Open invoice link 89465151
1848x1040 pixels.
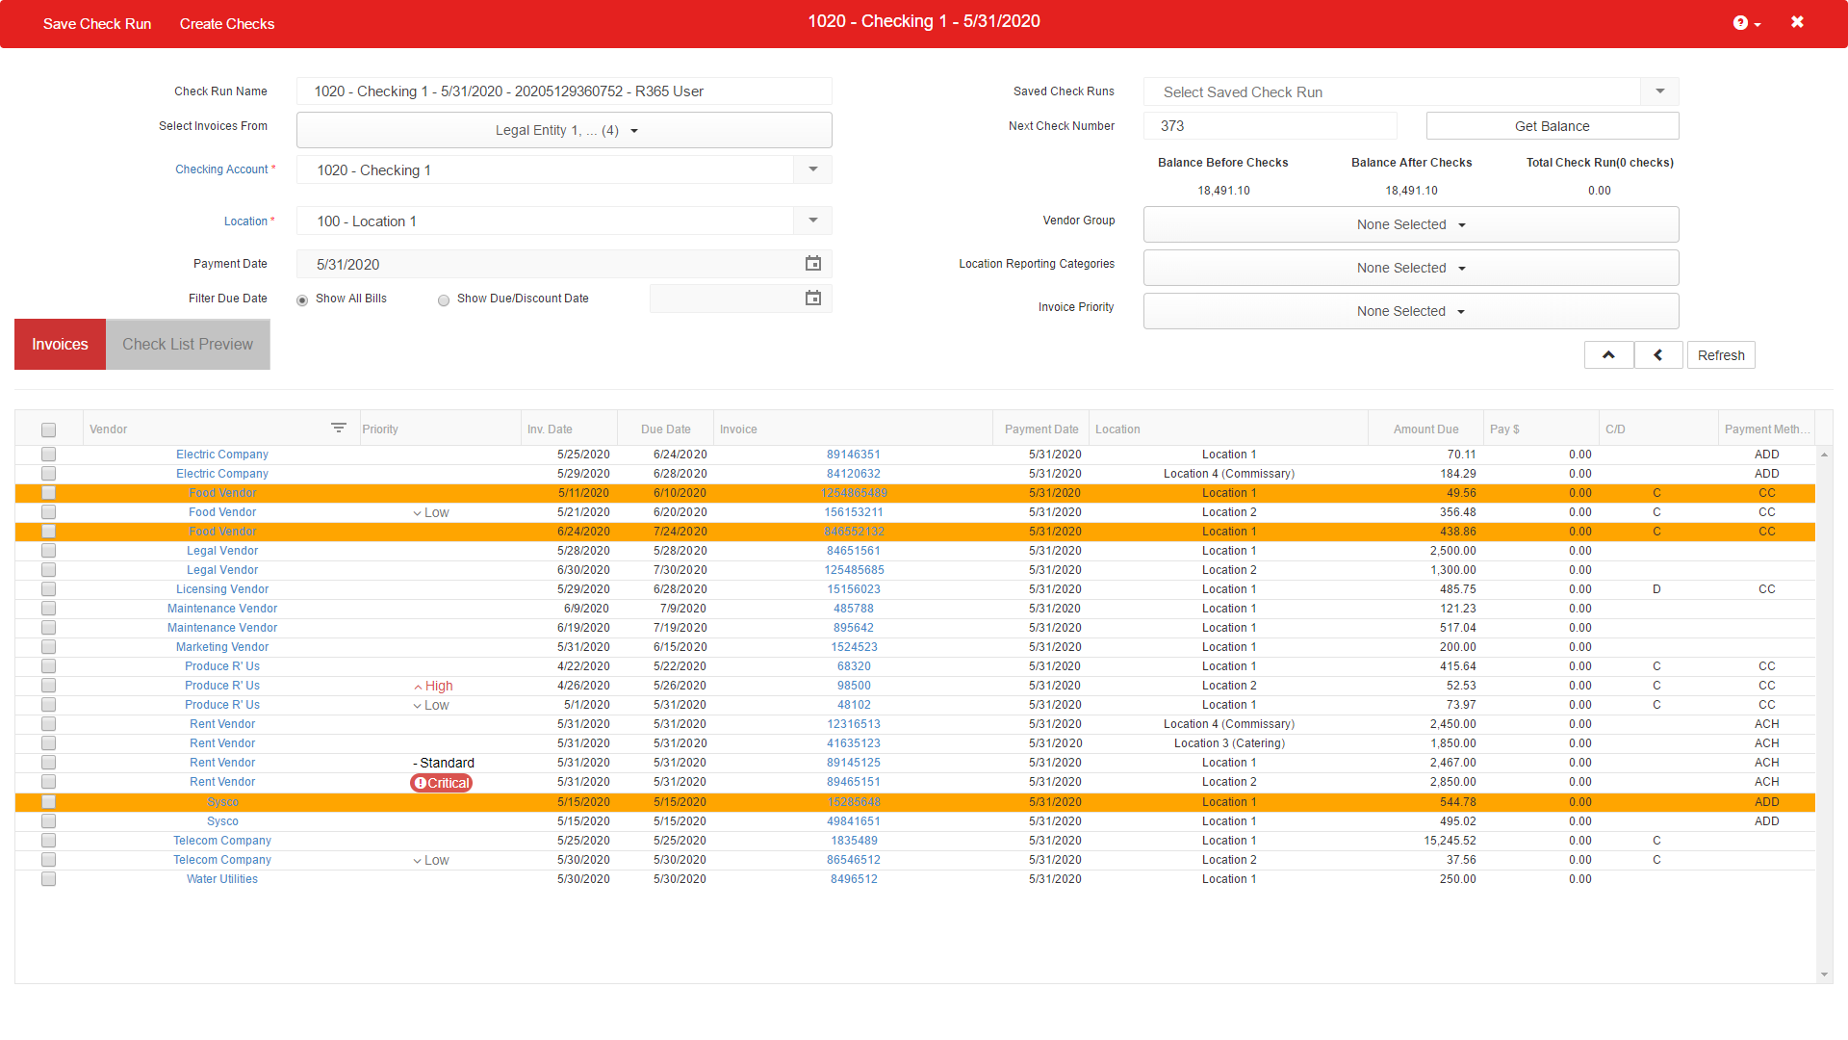click(853, 782)
